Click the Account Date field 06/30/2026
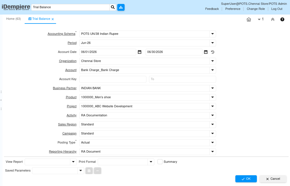The image size is (290, 186). click(x=174, y=52)
